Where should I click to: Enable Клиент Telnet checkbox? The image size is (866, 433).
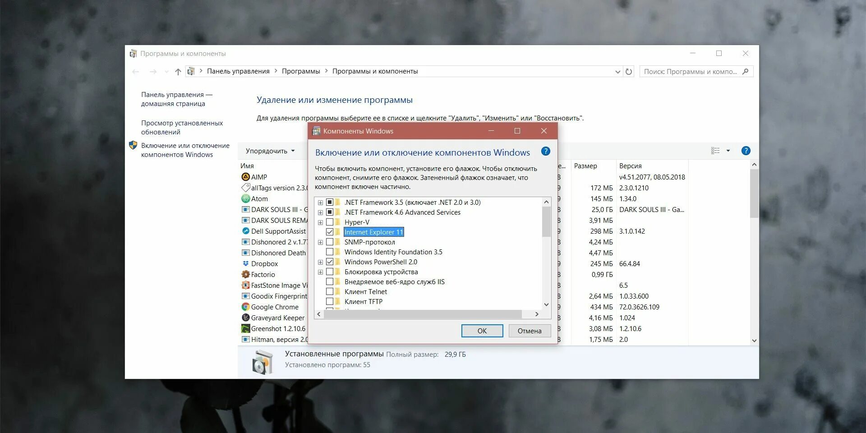click(330, 291)
